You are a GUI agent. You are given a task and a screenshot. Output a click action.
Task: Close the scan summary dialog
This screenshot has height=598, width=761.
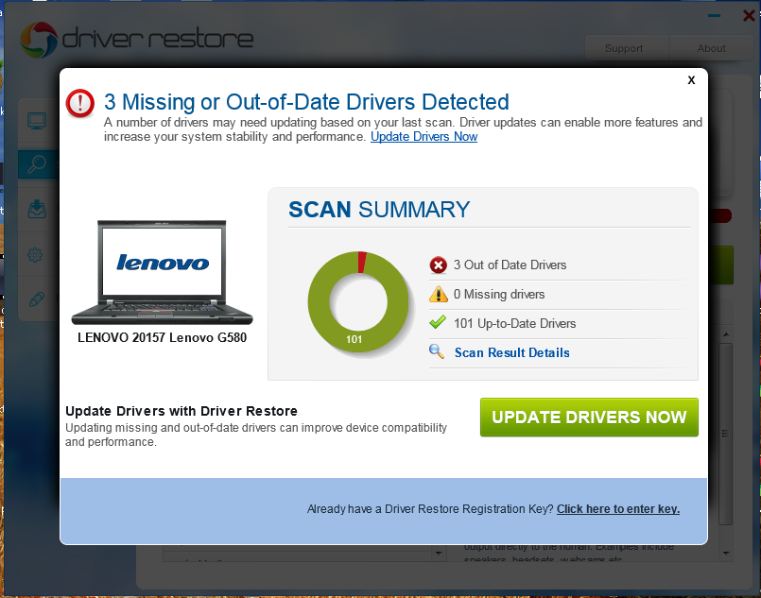[x=691, y=80]
